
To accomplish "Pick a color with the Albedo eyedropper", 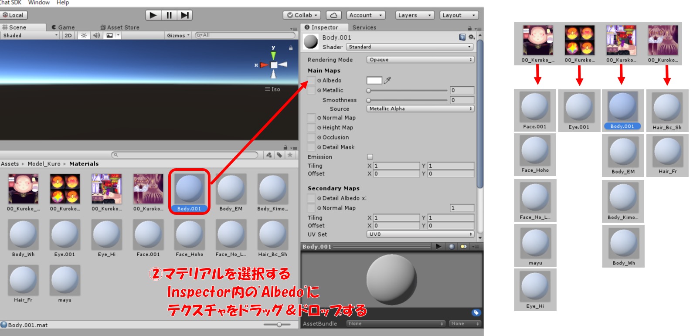I will (x=387, y=80).
